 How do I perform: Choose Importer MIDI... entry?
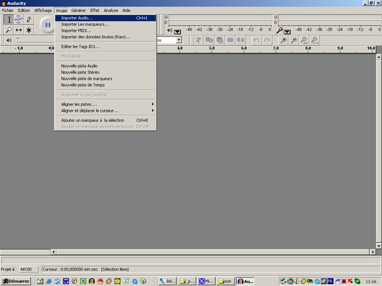click(105, 31)
